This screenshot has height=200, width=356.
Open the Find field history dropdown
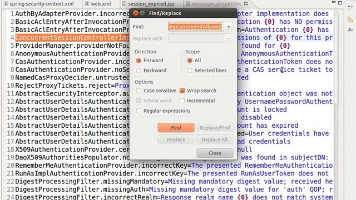229,27
